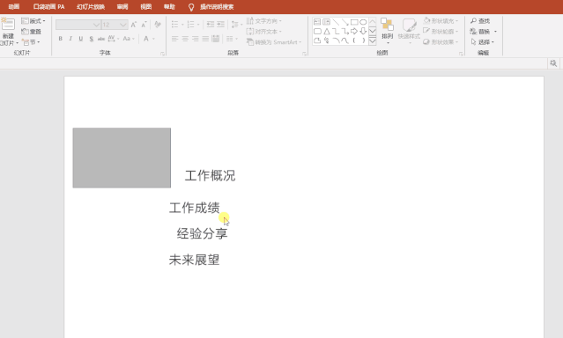Viewport: 563px width, 338px height.
Task: Click the increase indent icon
Action: click(x=221, y=25)
